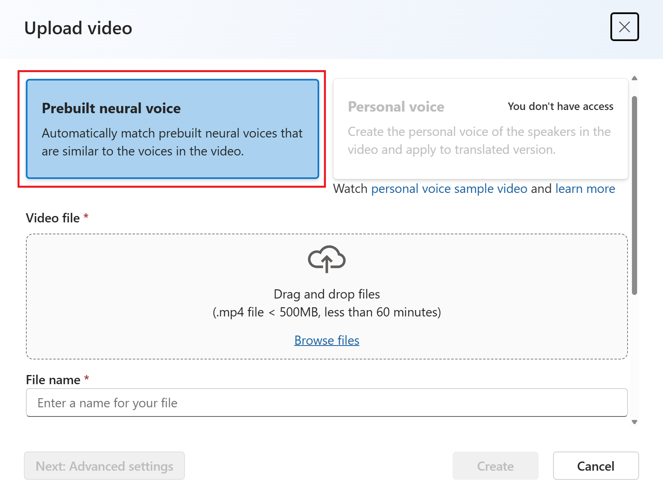Click the "Drag and drop files" text
Screen dimensions: 663x491
coord(327,294)
